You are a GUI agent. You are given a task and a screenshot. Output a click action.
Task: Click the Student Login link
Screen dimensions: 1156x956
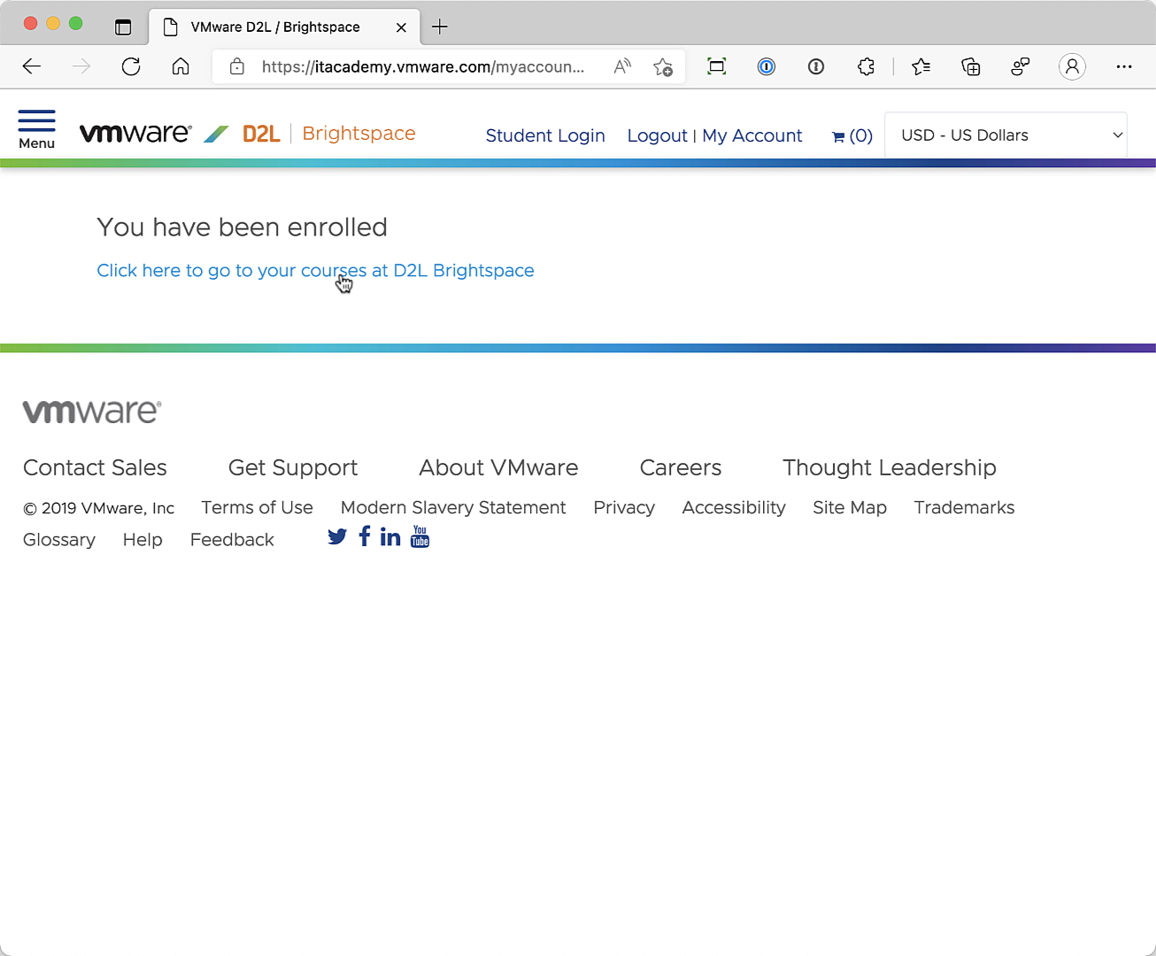click(x=545, y=135)
